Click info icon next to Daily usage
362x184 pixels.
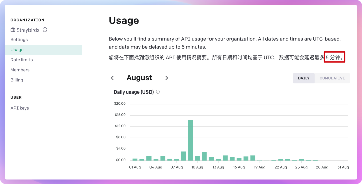[x=158, y=92]
